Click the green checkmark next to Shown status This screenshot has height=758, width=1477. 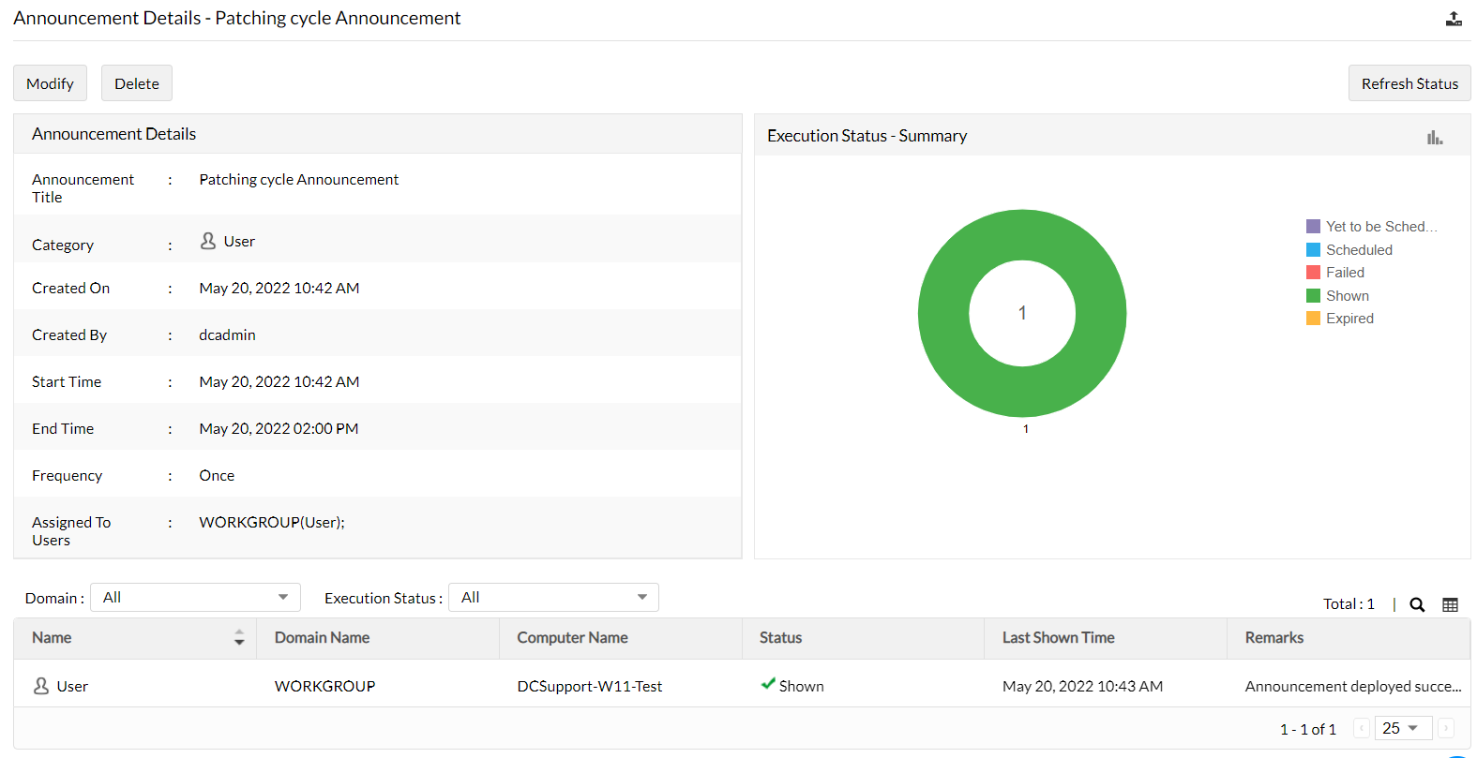click(x=768, y=684)
